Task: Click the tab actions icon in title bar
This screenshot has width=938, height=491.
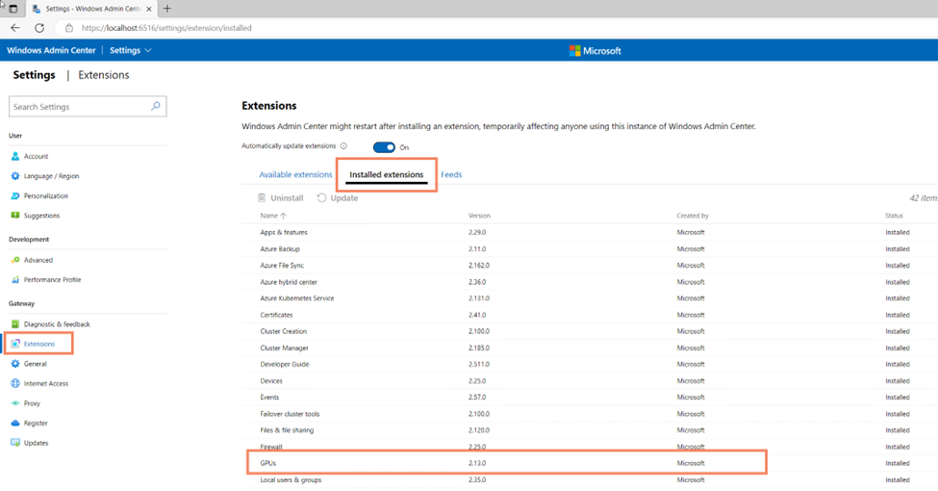Action: pyautogui.click(x=13, y=9)
